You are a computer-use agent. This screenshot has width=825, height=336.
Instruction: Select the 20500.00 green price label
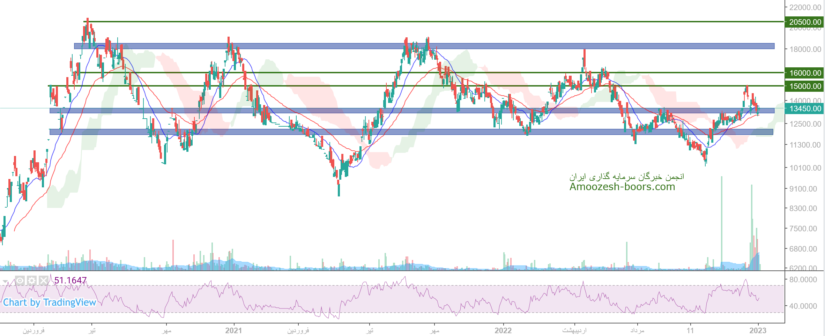[x=804, y=22]
